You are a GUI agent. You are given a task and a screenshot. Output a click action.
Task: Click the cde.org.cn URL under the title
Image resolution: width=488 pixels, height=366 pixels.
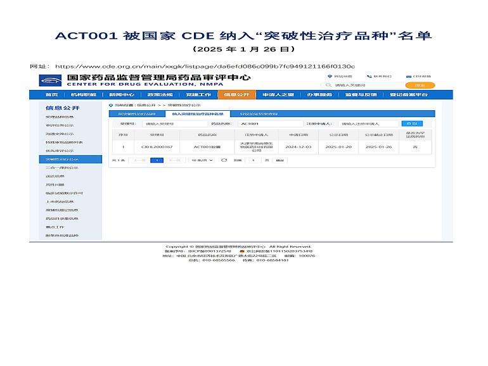pyautogui.click(x=205, y=66)
